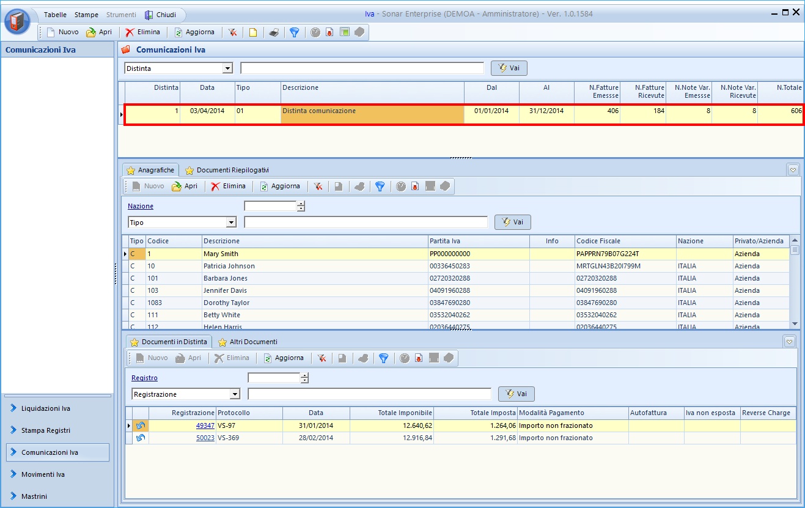Click the filter funnel in Anagrafiche toolbar
This screenshot has width=805, height=508.
coord(380,186)
